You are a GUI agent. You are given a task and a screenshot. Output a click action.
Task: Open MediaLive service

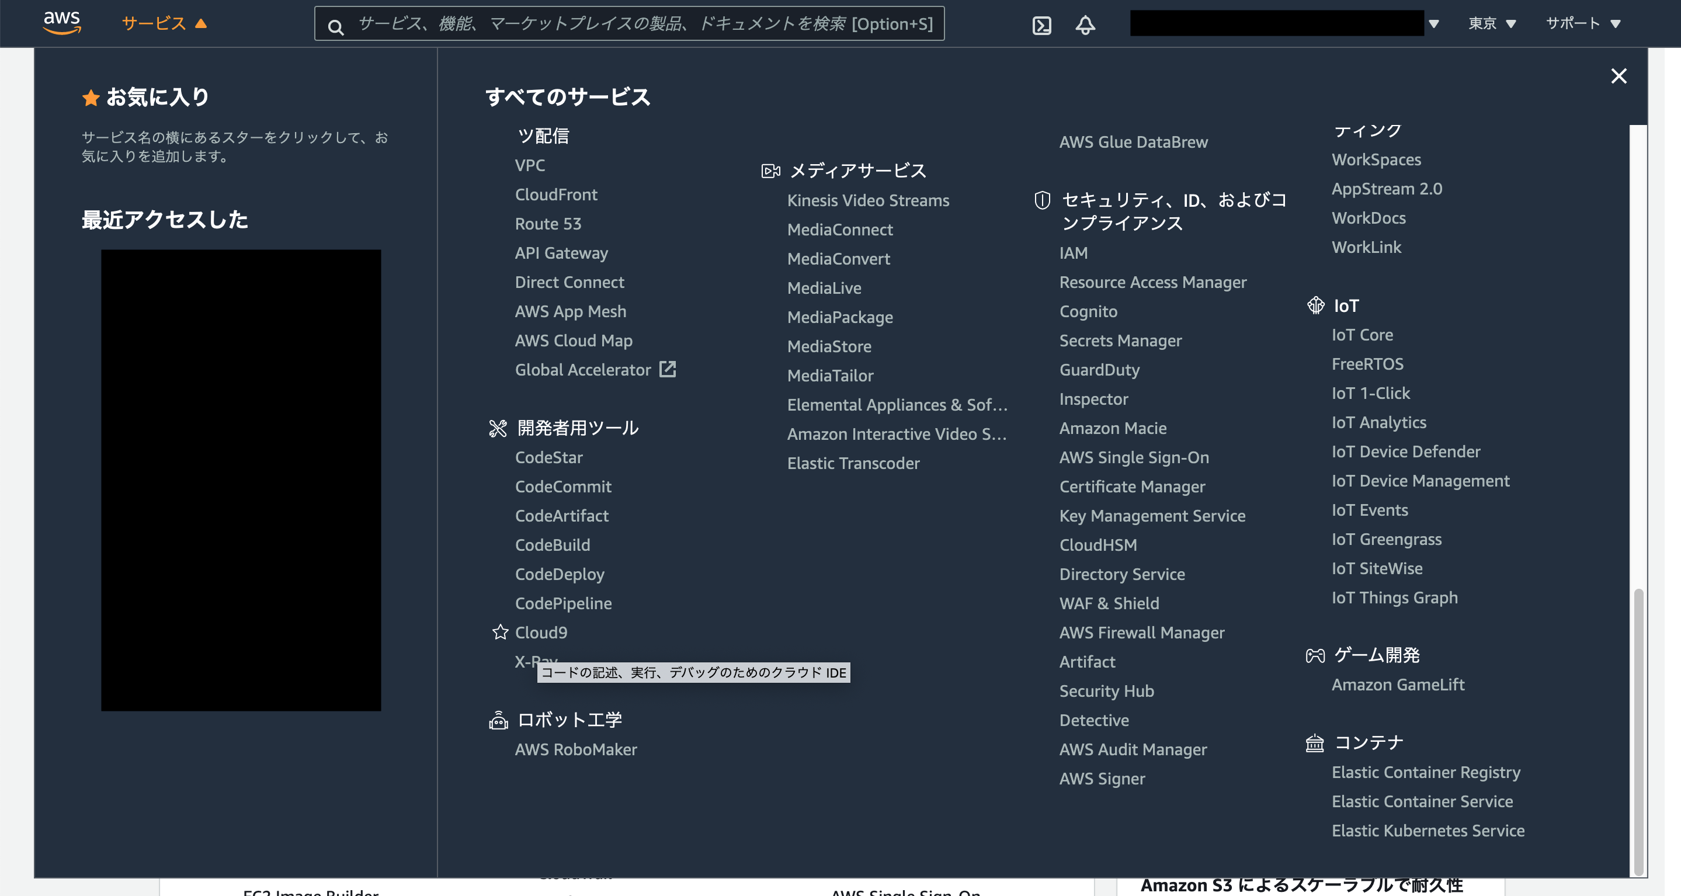click(x=824, y=288)
